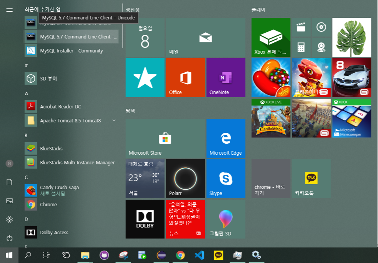Open Age of Empires Castle Siege tile

(x=271, y=118)
